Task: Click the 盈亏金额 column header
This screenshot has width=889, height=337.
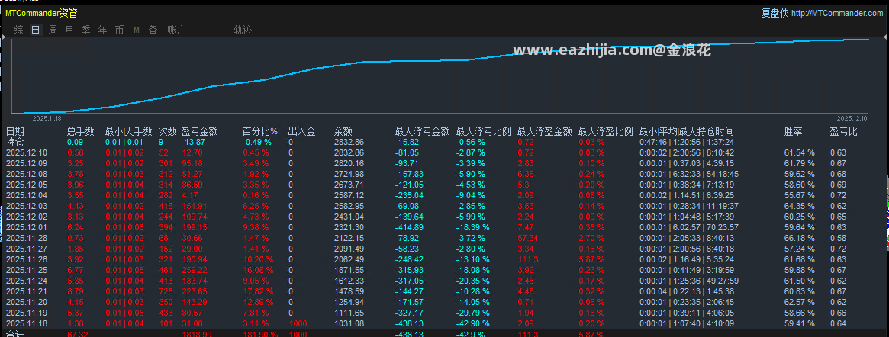Action: click(200, 131)
